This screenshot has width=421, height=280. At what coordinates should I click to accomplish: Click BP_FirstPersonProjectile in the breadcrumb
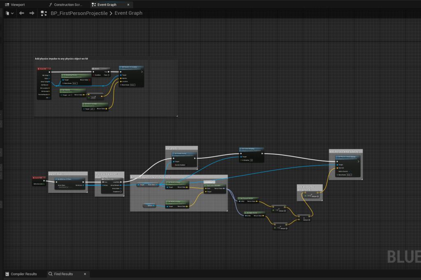(x=79, y=13)
